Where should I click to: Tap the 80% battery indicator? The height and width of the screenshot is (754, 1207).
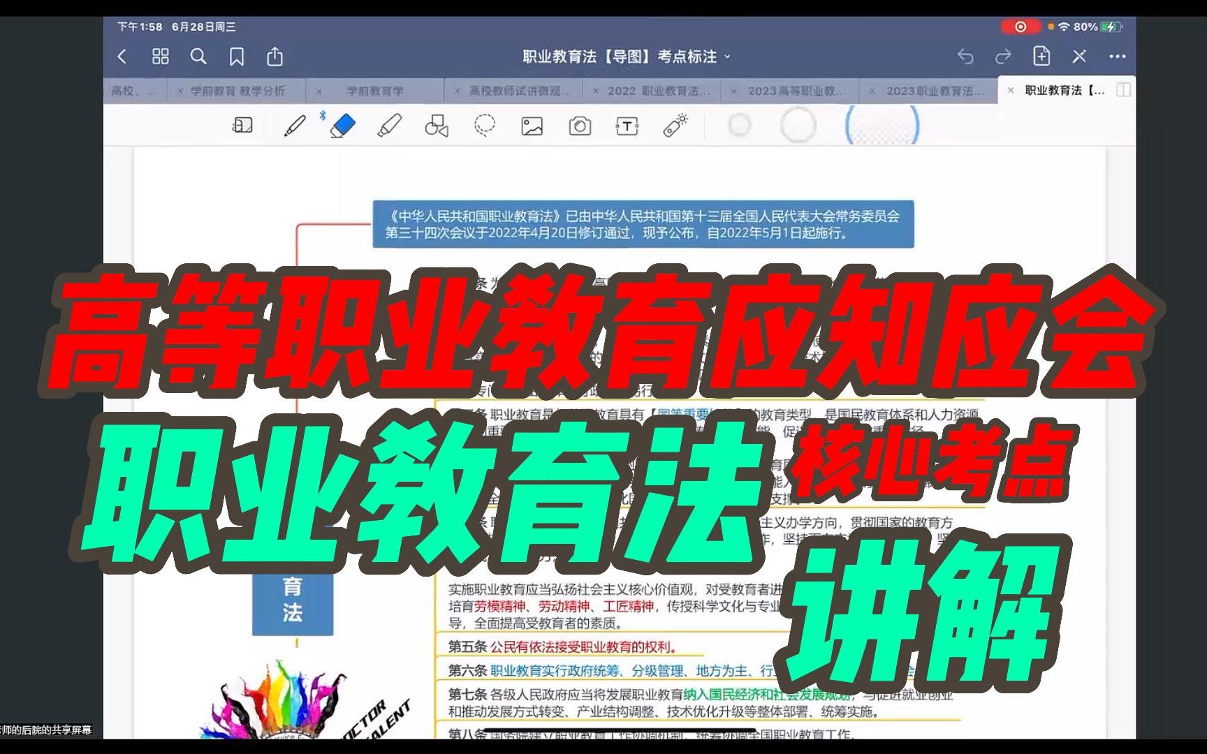click(x=1097, y=27)
